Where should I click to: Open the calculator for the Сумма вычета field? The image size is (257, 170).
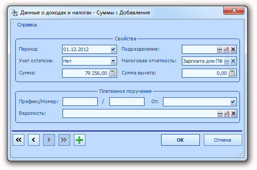[x=232, y=73]
